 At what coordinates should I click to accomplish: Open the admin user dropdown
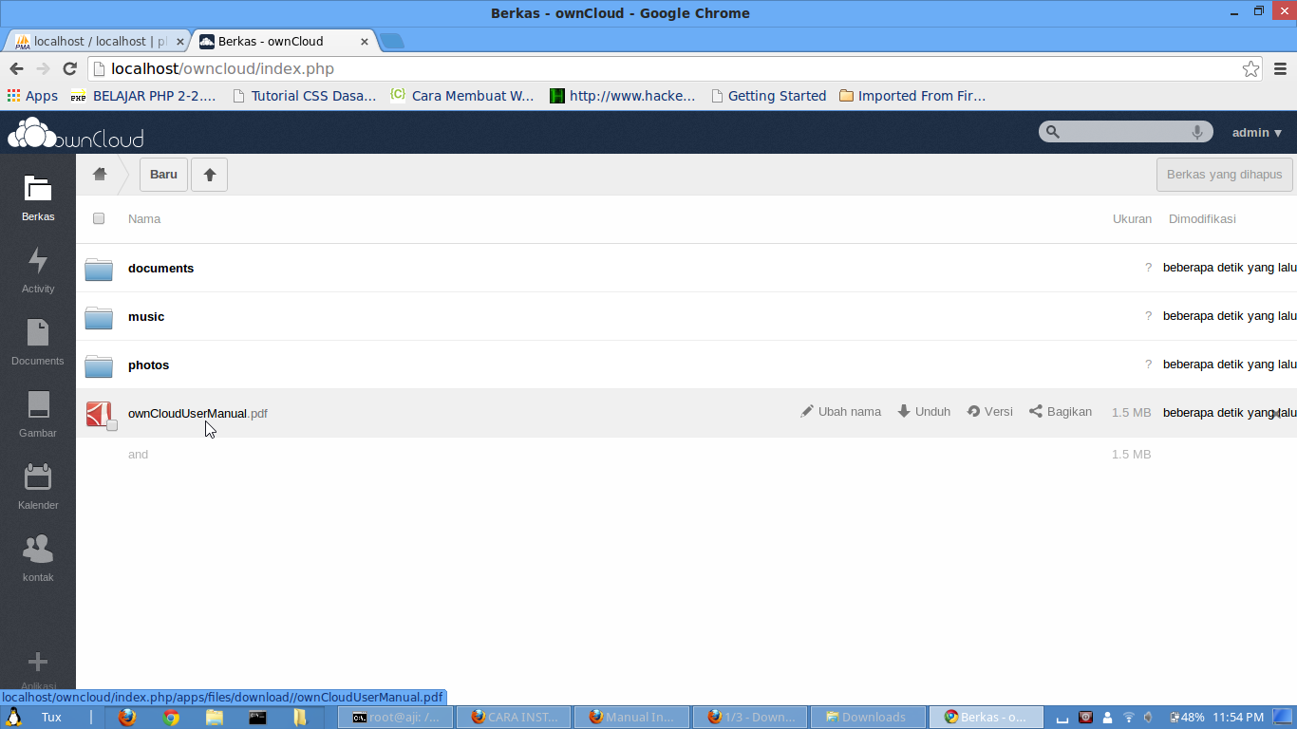coord(1257,133)
